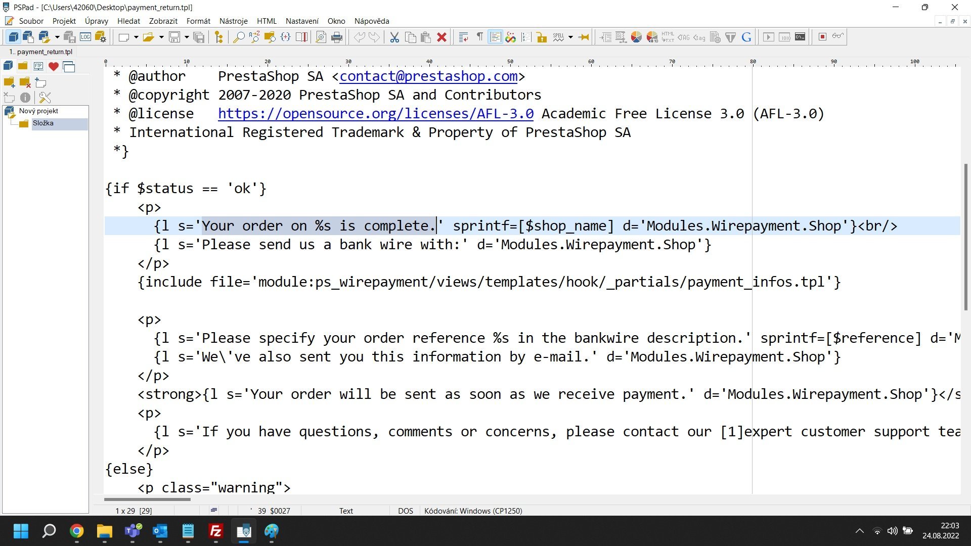Viewport: 971px width, 546px height.
Task: Open spell check dropdown arrow
Action: (570, 37)
